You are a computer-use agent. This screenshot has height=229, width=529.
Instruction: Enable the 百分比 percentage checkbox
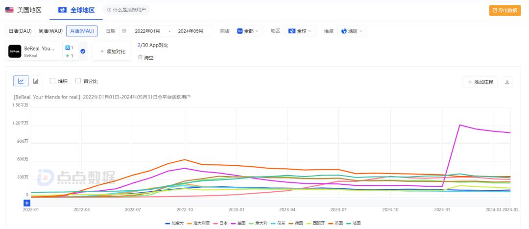pos(78,81)
